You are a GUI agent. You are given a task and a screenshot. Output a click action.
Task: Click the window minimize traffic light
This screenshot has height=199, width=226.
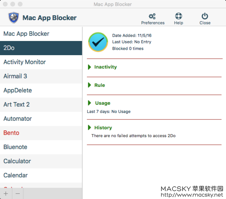click(13, 4)
